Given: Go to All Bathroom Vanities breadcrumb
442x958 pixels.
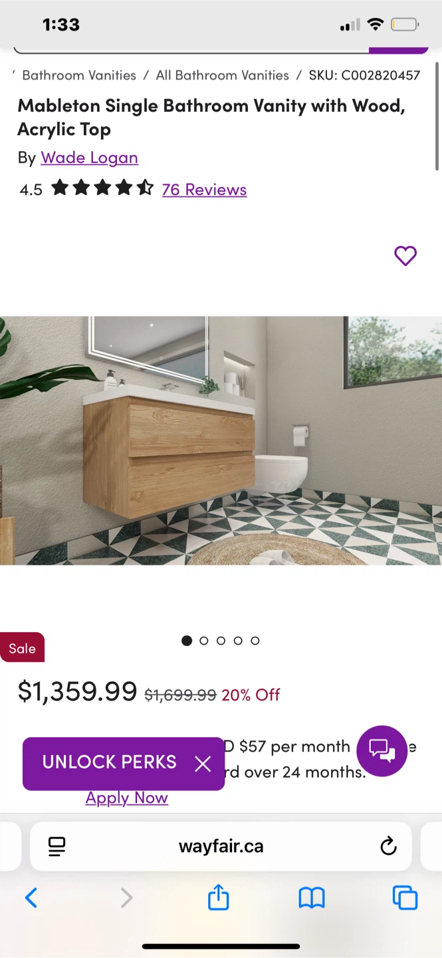Looking at the screenshot, I should [222, 75].
